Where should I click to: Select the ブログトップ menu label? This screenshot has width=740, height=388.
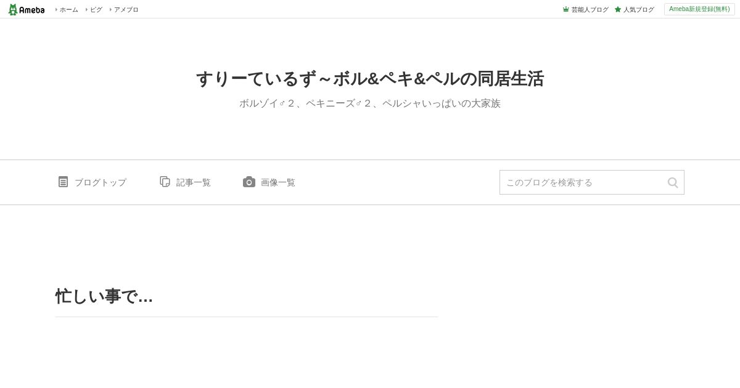tap(101, 182)
